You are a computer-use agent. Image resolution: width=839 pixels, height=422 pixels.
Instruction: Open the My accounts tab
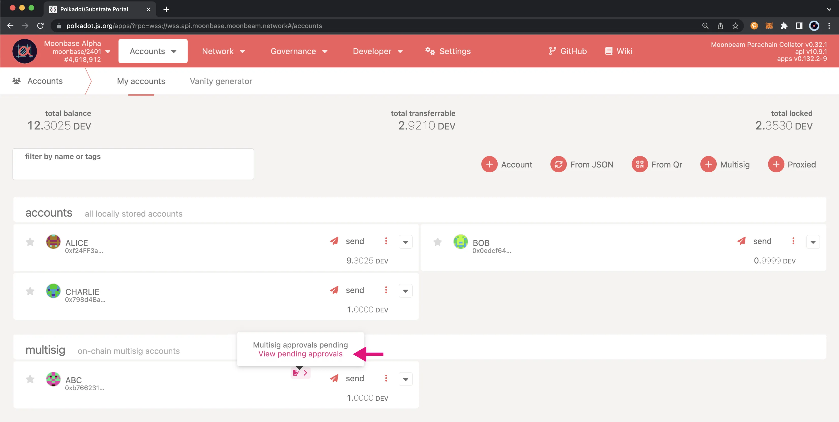tap(141, 81)
